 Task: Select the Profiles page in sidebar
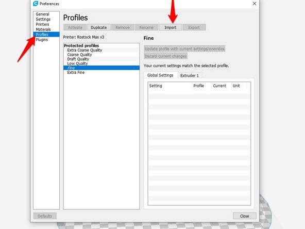pyautogui.click(x=46, y=35)
